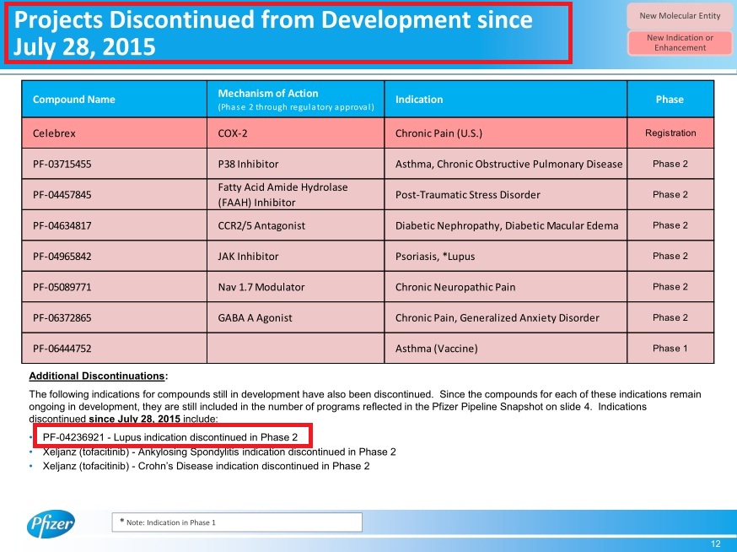Click the bold 'since July 28, 2015' phrase in the paragraph

point(134,419)
